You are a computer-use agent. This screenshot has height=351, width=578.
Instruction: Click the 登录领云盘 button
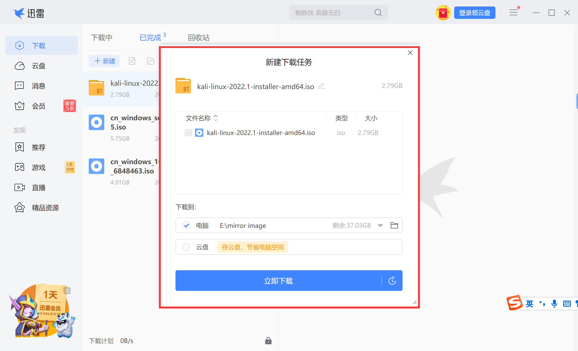[x=475, y=12]
